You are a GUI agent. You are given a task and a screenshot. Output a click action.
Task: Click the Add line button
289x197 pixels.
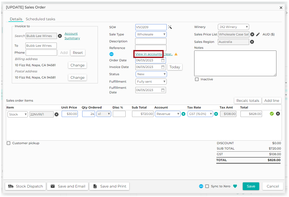point(272,101)
